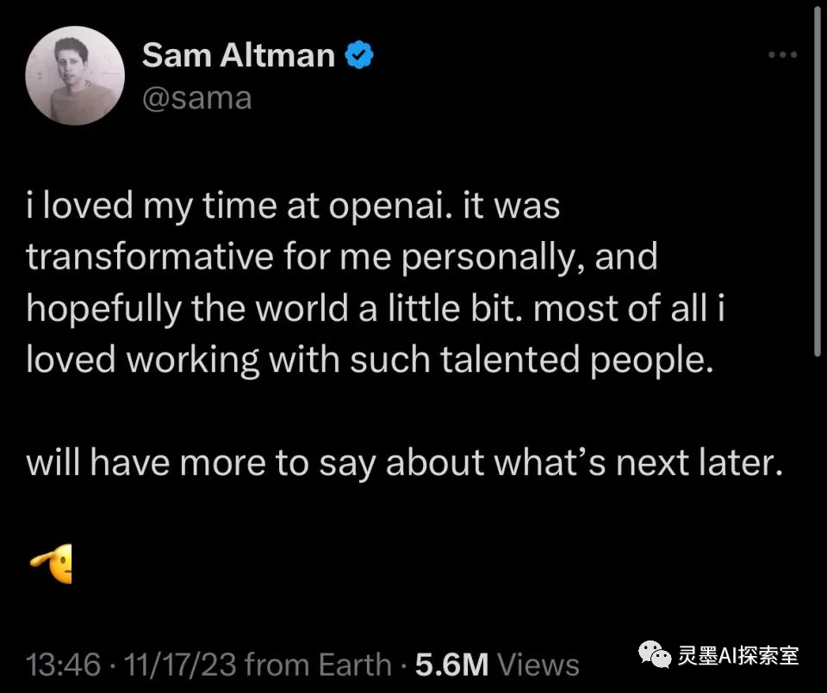
Task: Click the 11/17/23 post date
Action: pos(180,665)
